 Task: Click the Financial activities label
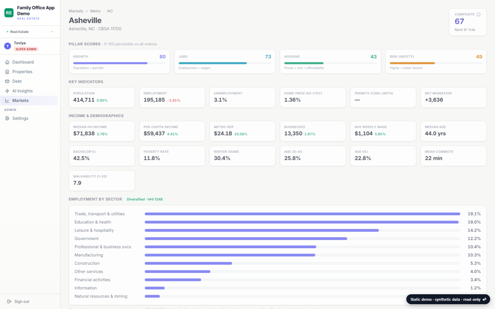(x=92, y=280)
